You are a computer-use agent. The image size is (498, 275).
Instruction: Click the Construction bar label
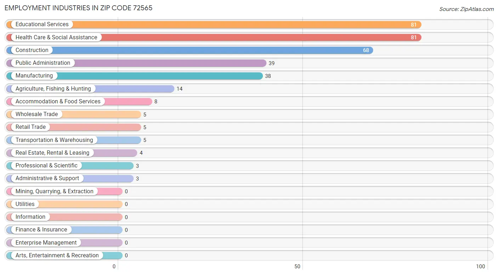pos(32,50)
